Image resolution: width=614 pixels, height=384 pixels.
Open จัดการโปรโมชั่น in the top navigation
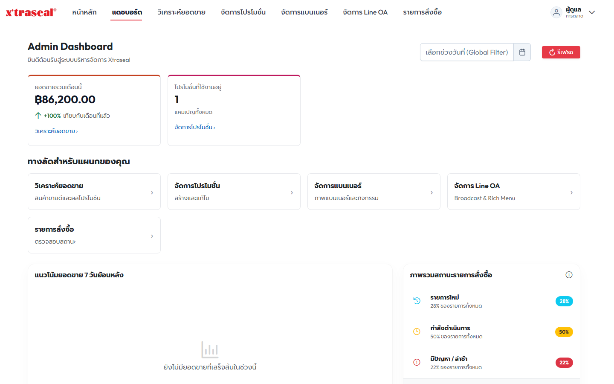point(243,12)
